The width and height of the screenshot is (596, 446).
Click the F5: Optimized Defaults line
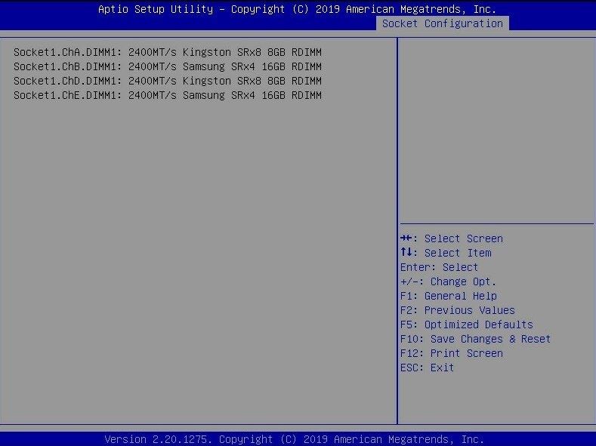point(467,325)
